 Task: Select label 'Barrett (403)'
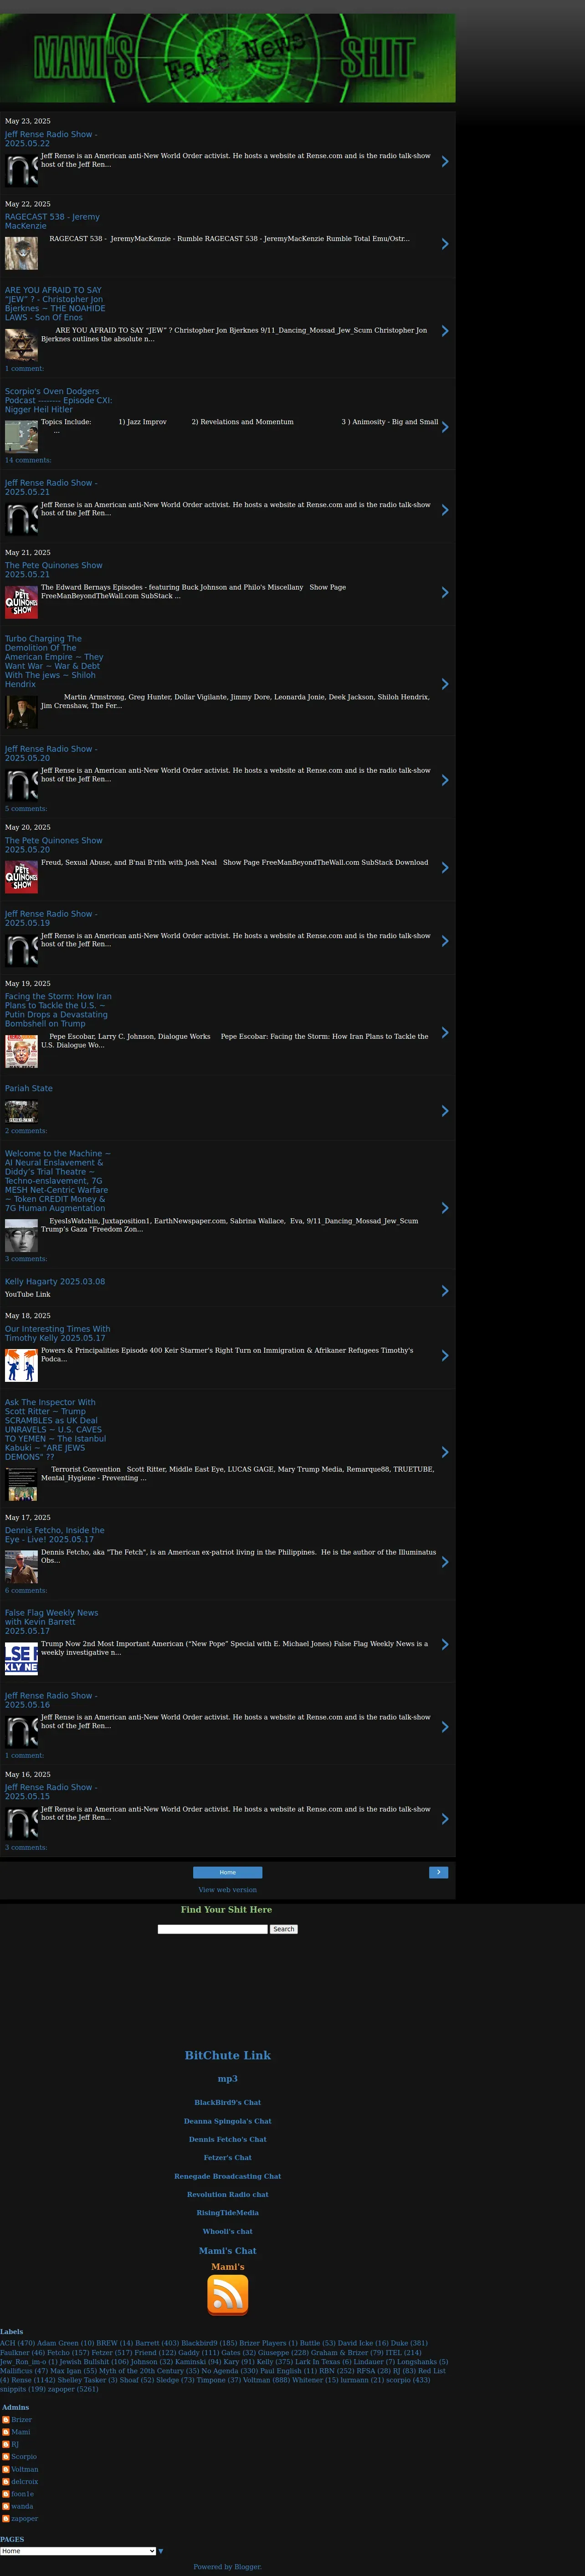coord(157,2343)
